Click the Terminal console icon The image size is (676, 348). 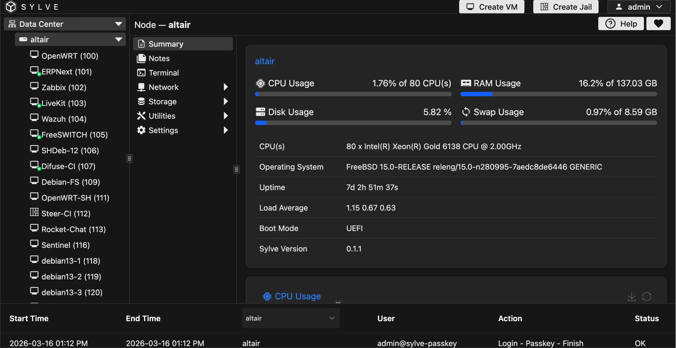[x=141, y=73]
